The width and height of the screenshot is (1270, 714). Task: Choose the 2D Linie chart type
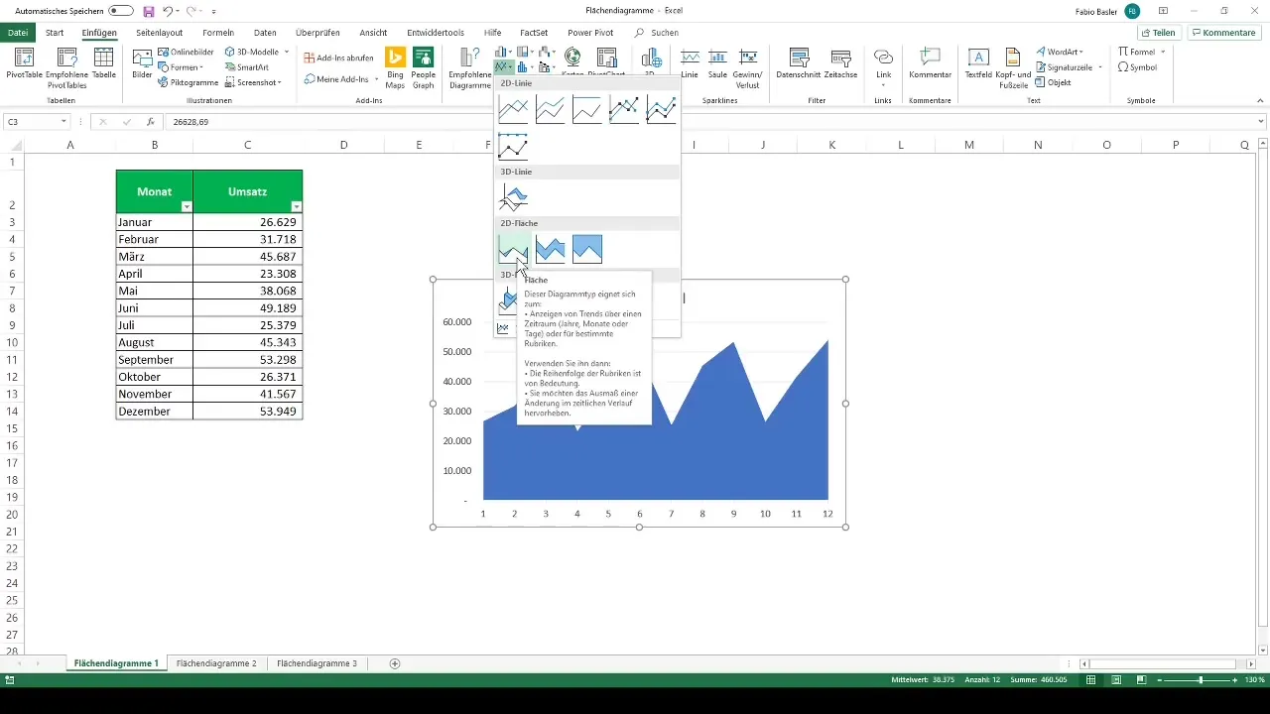point(513,110)
